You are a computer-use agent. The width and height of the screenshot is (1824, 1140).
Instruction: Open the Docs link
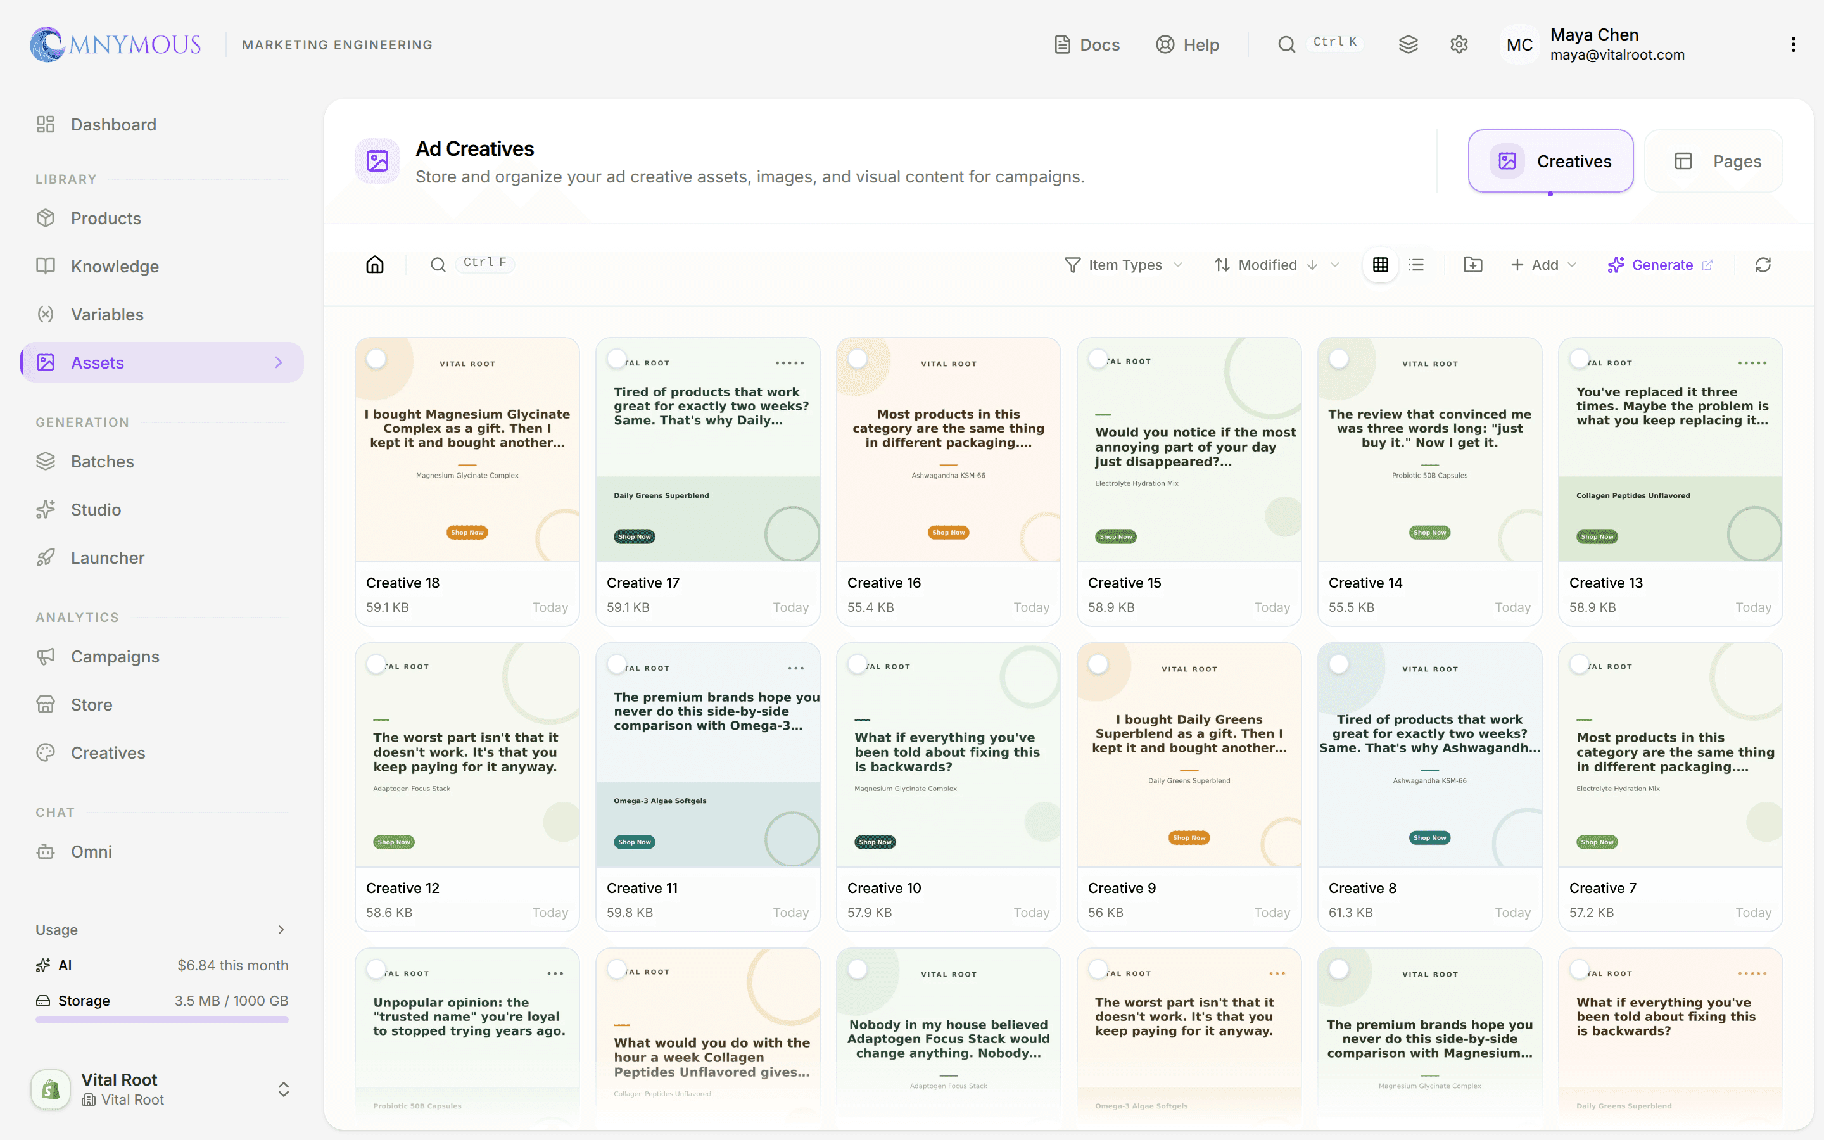coord(1087,44)
